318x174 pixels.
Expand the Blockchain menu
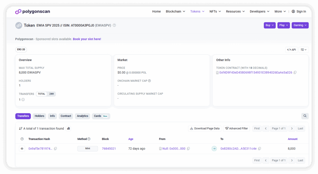[x=175, y=12]
